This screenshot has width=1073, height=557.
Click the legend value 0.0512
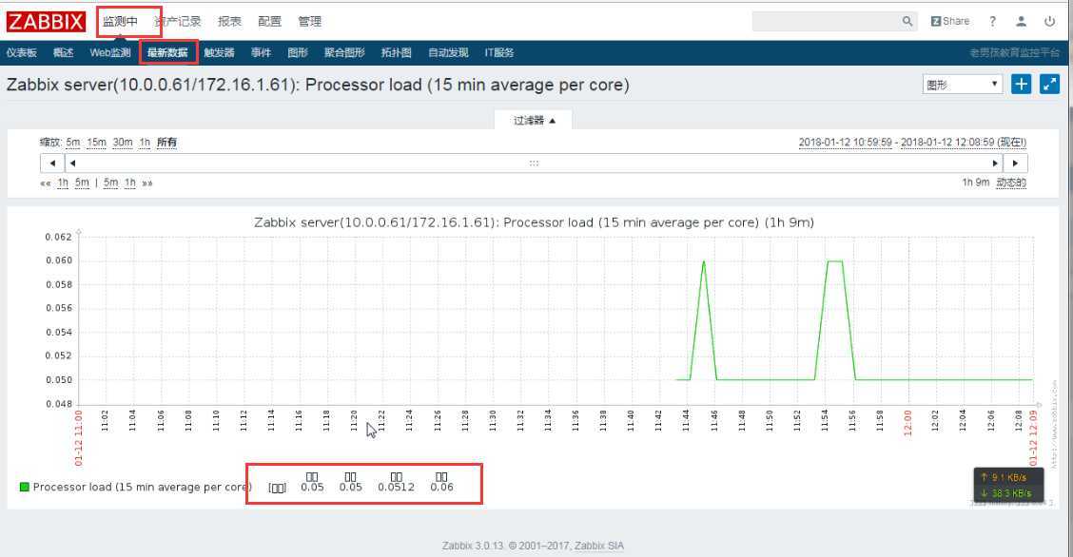point(397,488)
